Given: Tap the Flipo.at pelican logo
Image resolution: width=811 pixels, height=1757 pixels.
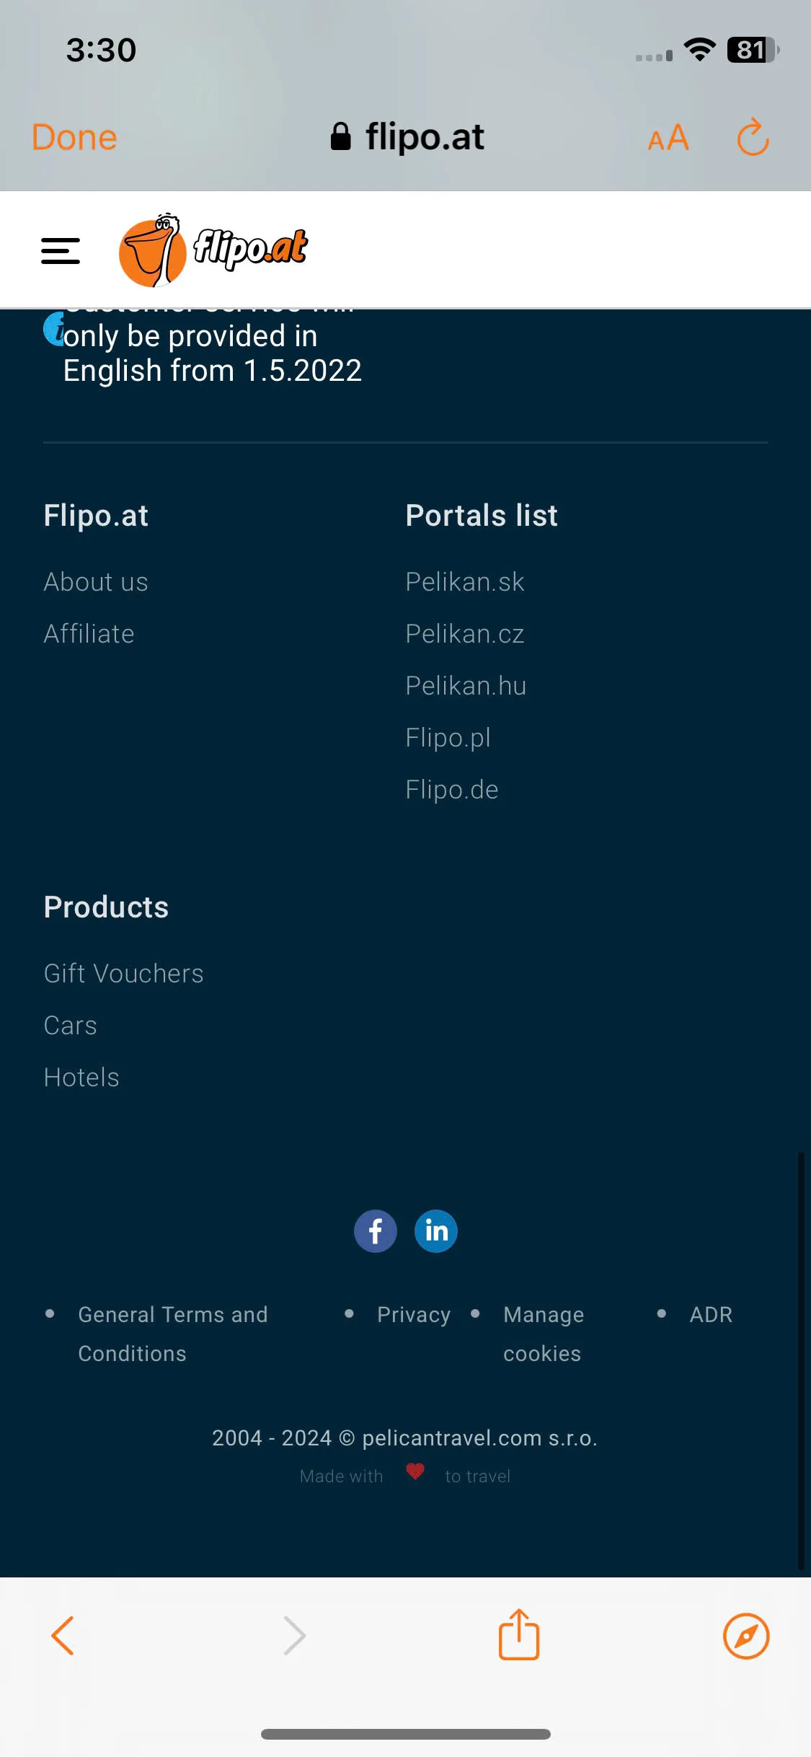Looking at the screenshot, I should 213,250.
